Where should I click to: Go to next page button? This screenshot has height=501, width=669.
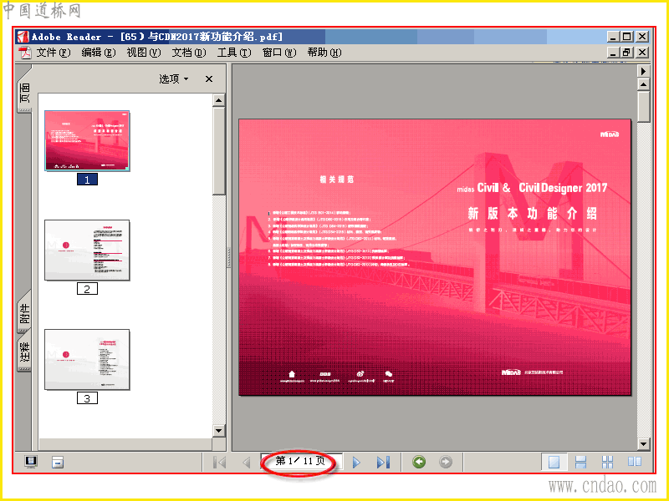[x=356, y=463]
